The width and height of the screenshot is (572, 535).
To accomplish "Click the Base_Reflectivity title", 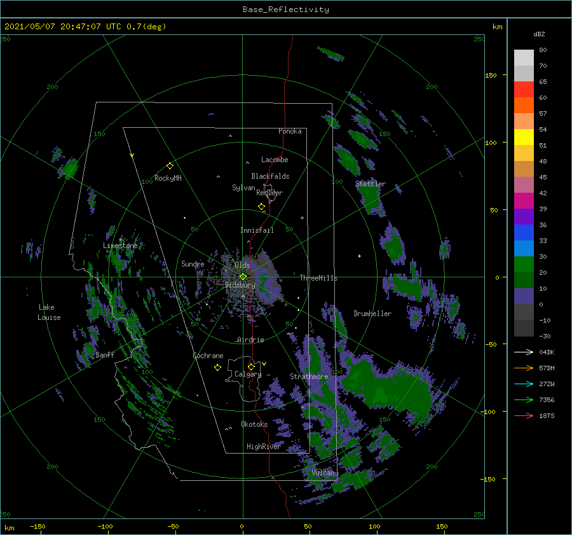I will click(286, 10).
